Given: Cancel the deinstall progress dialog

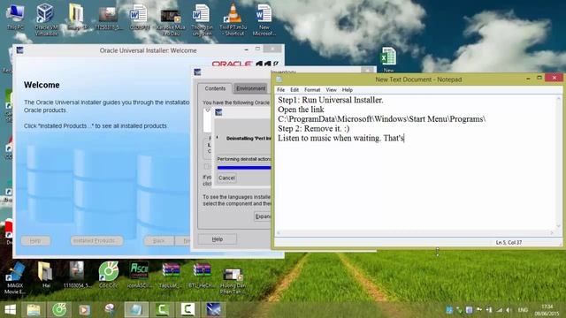Looking at the screenshot, I should [226, 178].
